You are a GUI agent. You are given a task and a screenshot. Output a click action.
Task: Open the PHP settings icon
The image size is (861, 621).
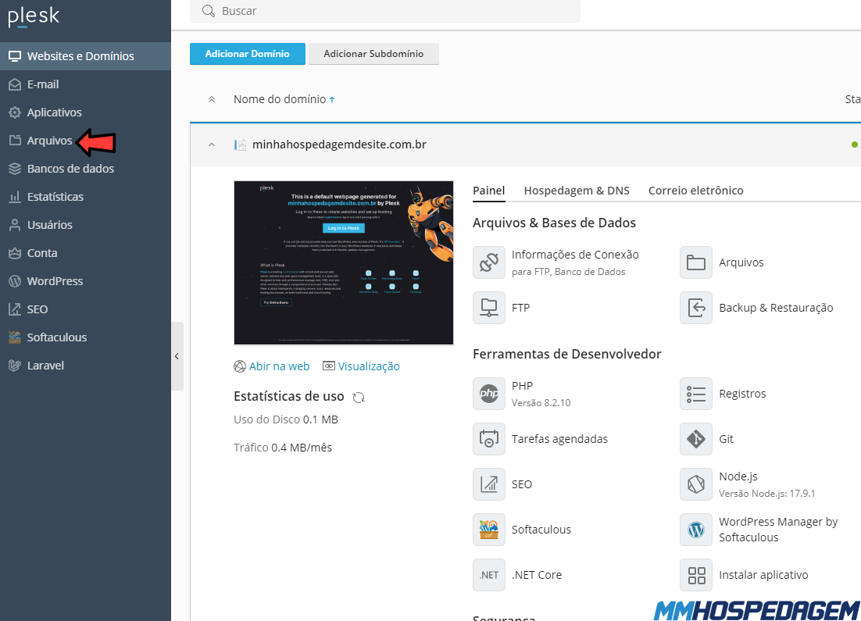pos(488,394)
